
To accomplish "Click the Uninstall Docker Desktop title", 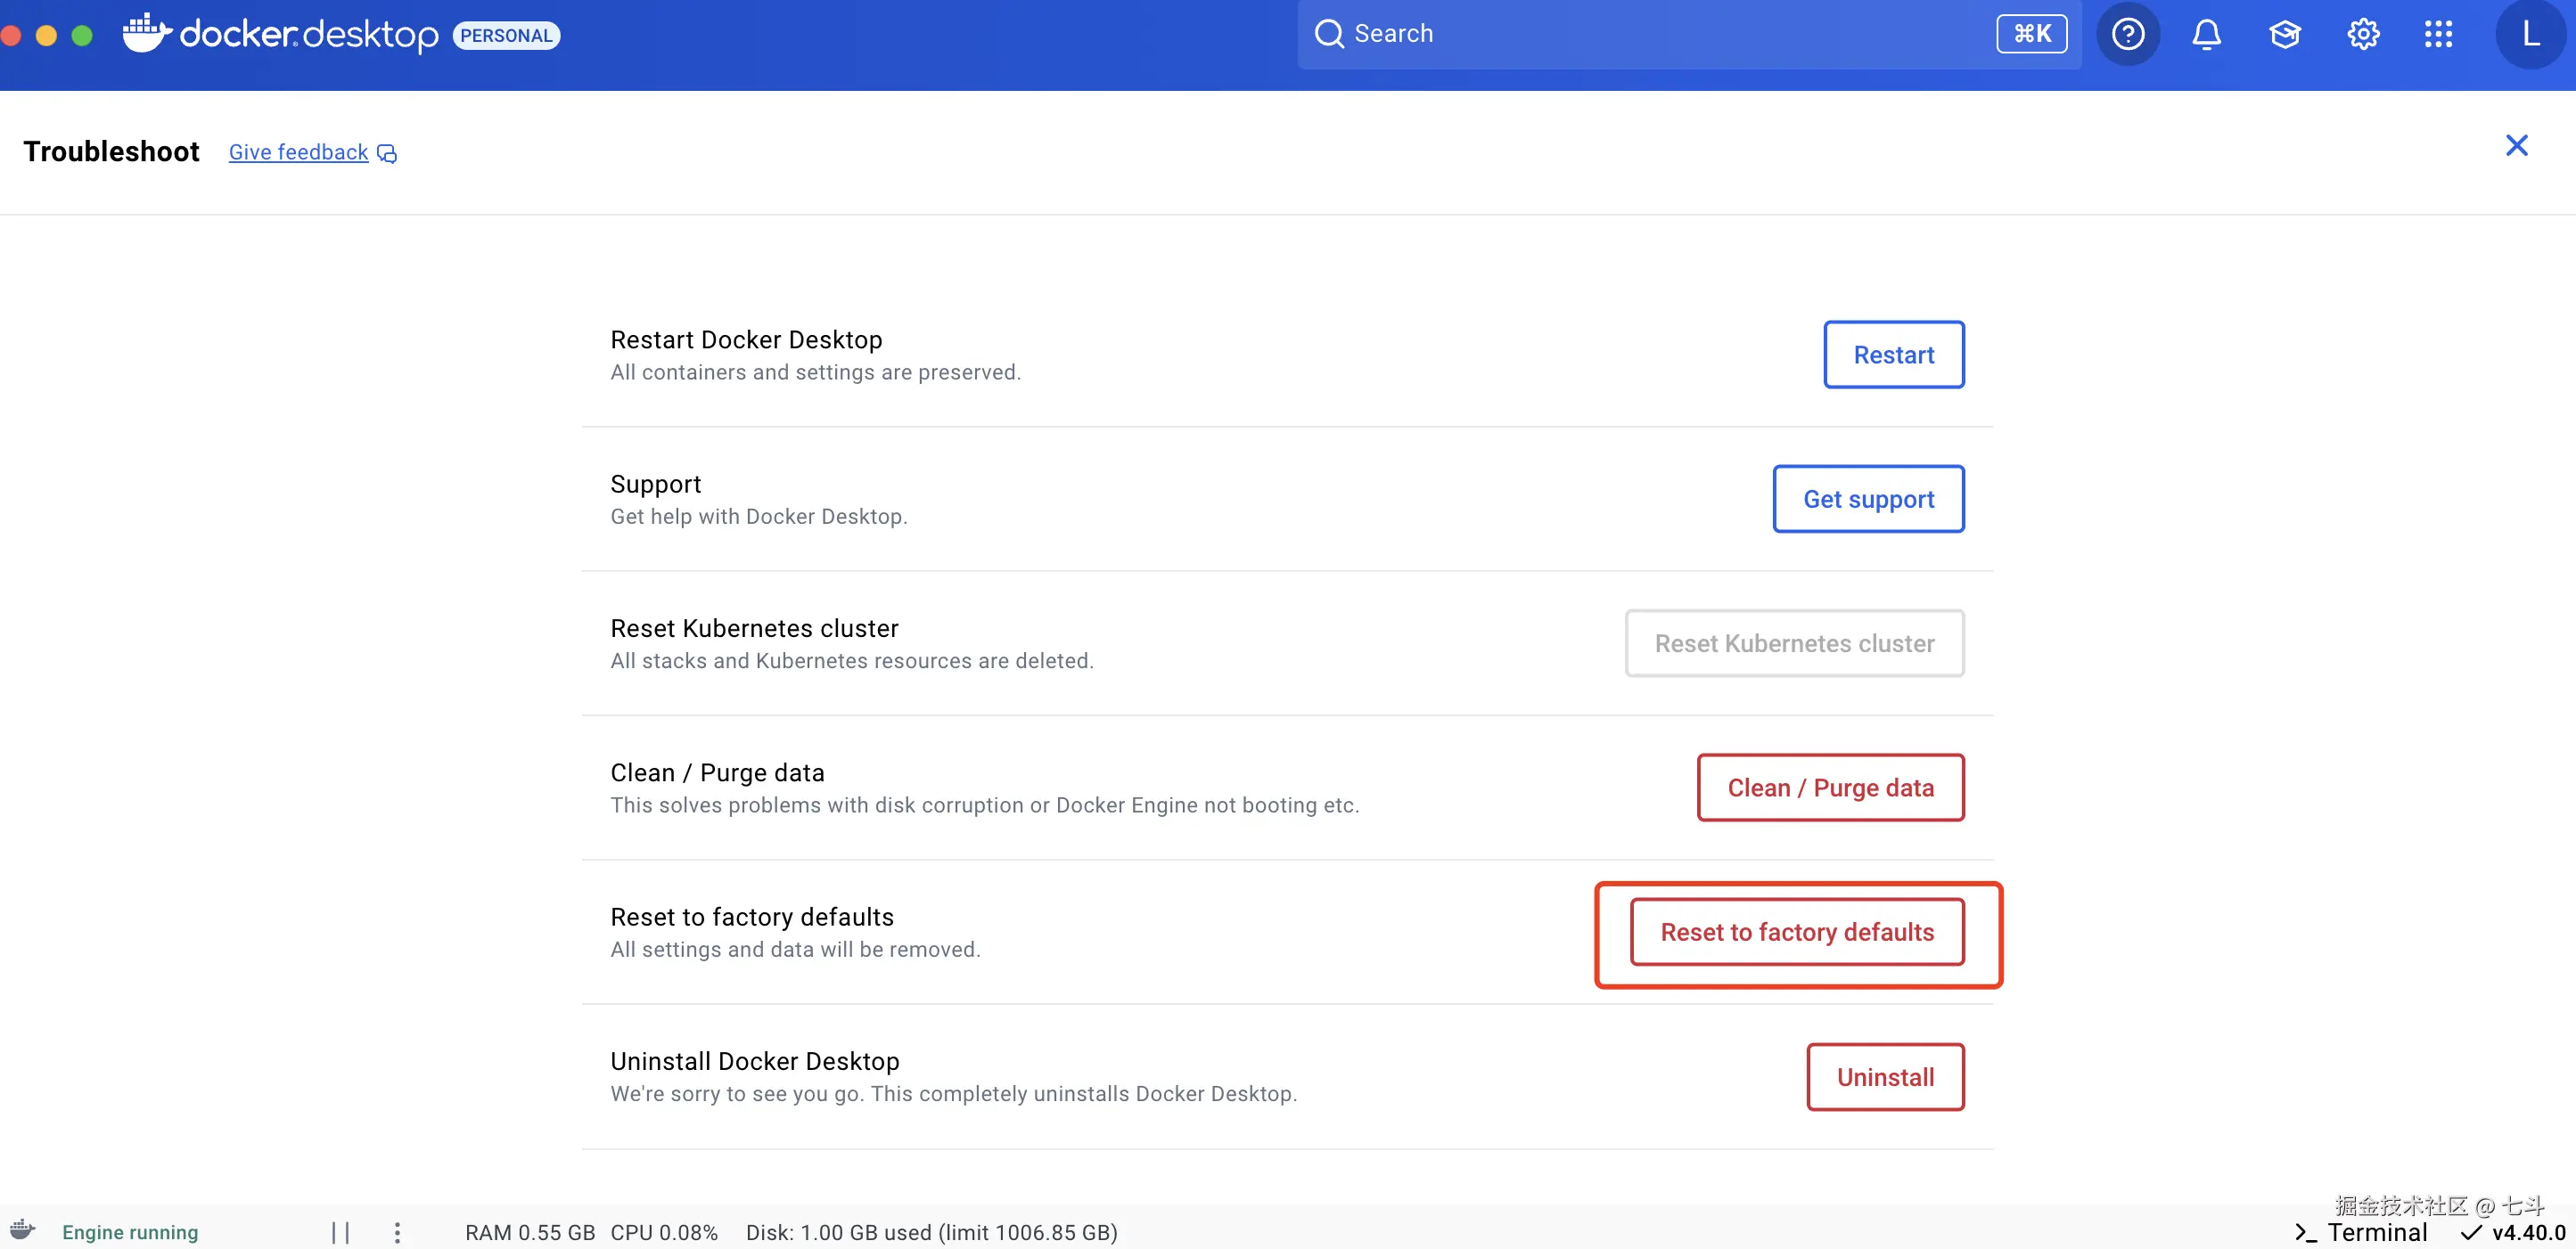I will coord(755,1061).
